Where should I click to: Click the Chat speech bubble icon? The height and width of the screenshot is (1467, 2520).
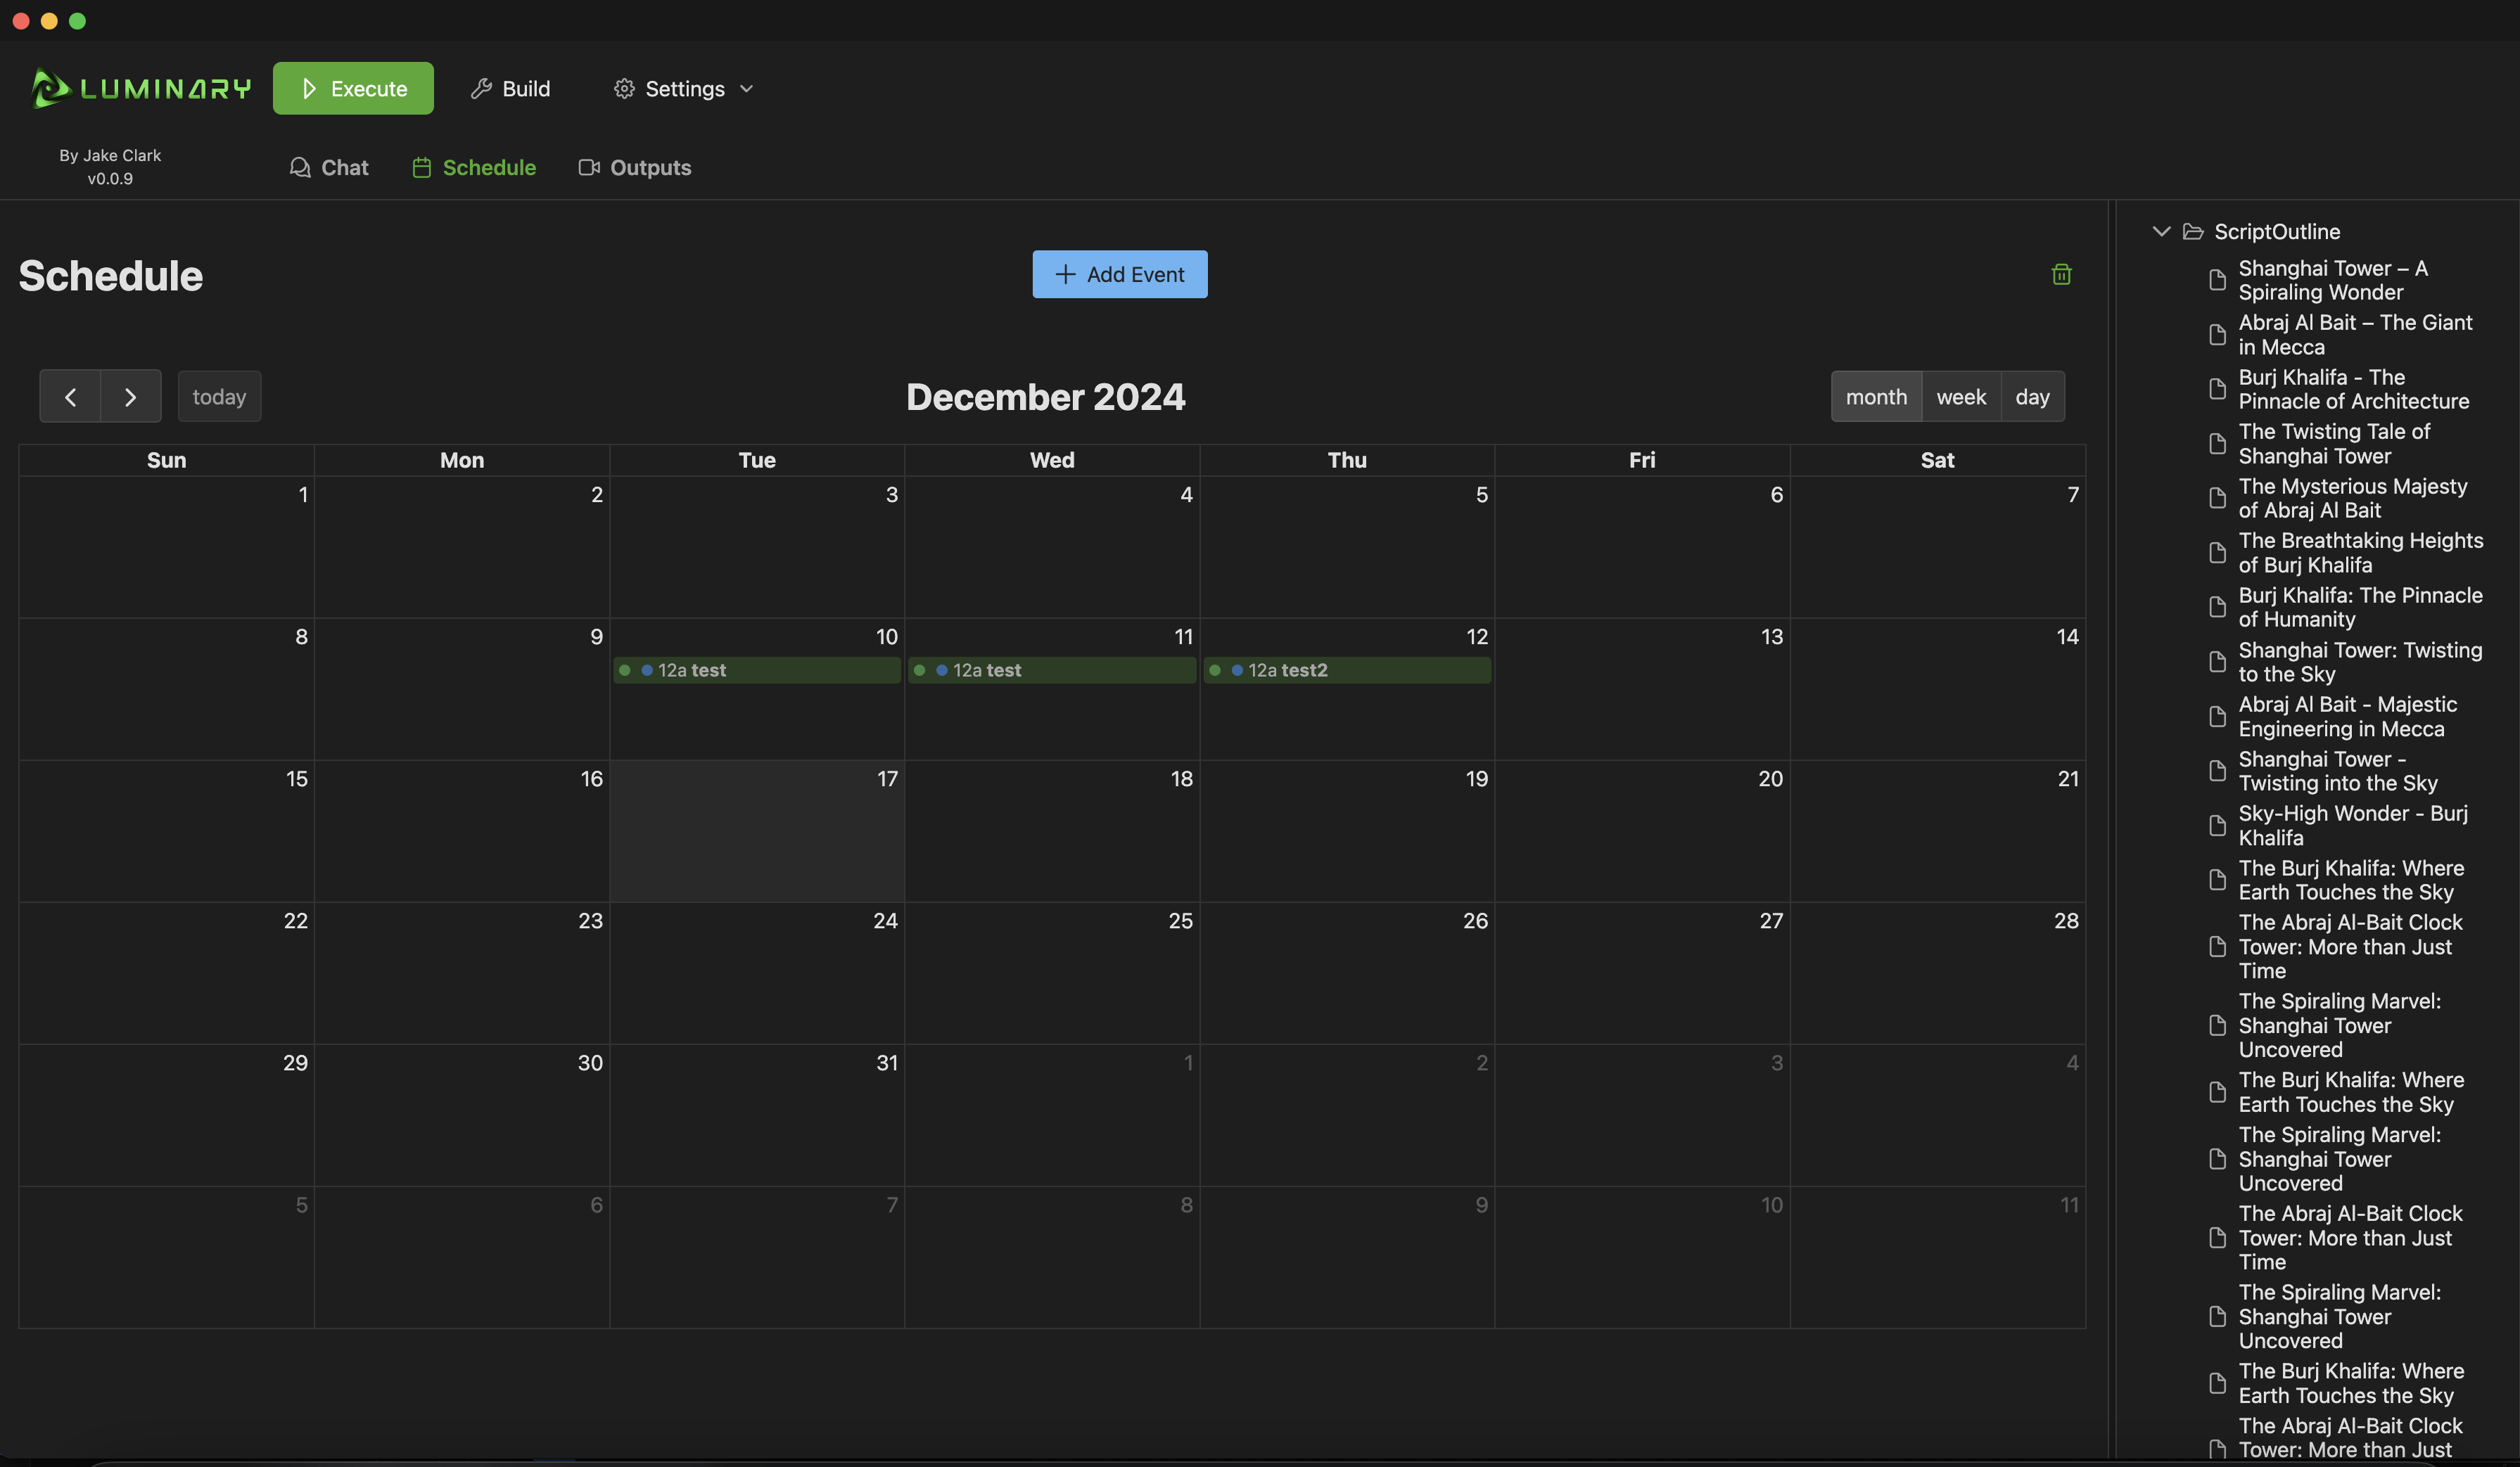tap(300, 167)
